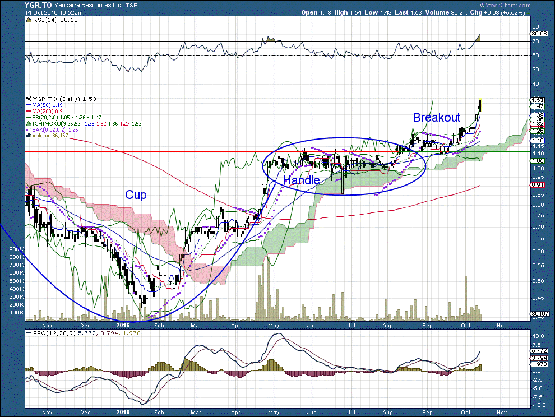Click the purple SAR dots legend icon
555x417 pixels.
[x=29, y=129]
